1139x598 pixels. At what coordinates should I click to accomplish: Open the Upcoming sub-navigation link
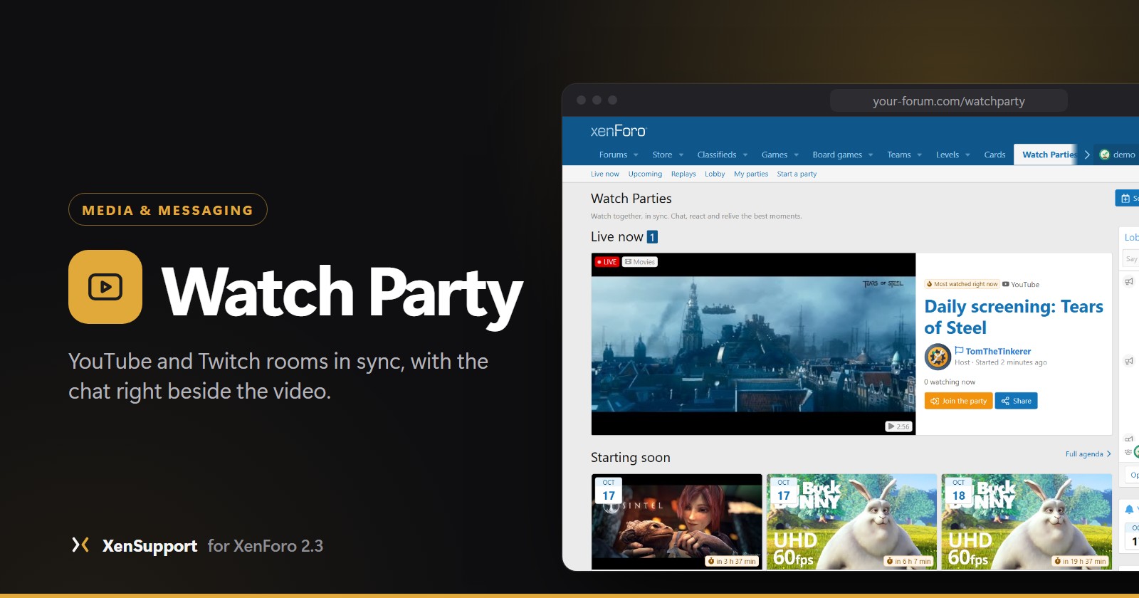(x=645, y=174)
